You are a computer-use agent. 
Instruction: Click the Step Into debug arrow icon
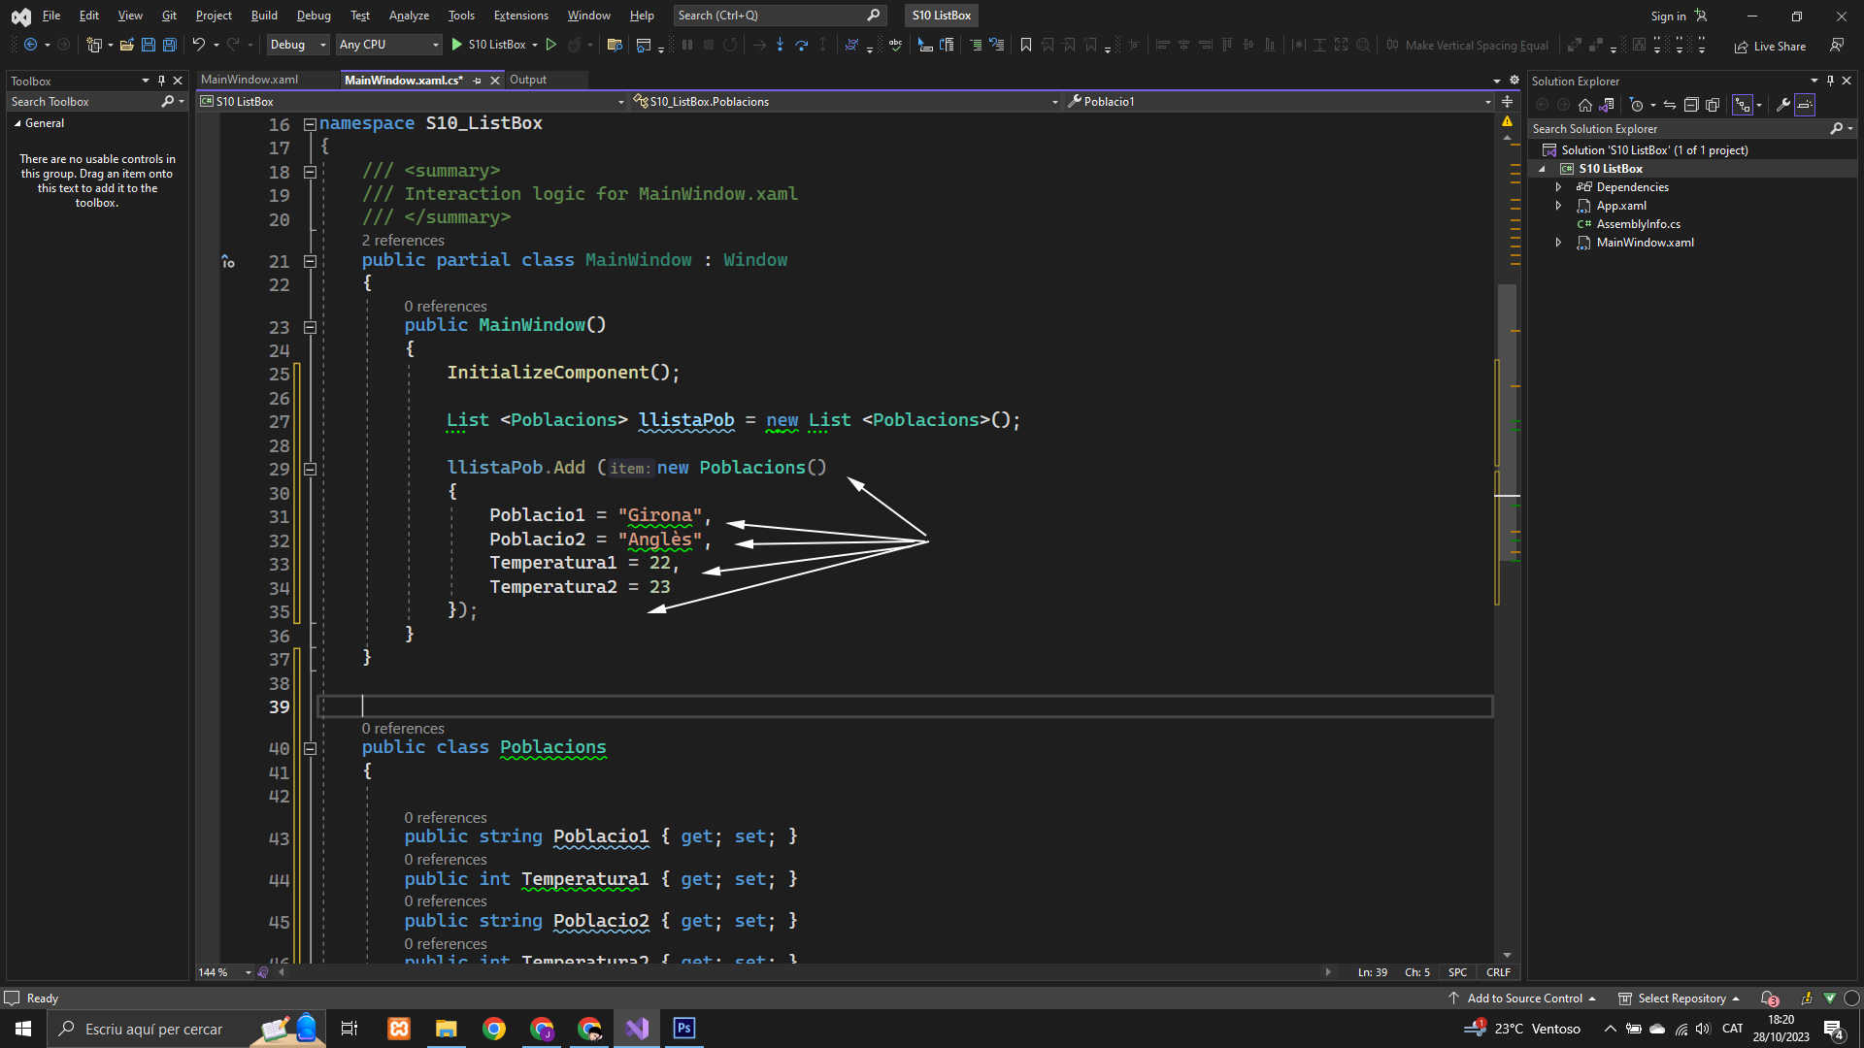pyautogui.click(x=780, y=45)
